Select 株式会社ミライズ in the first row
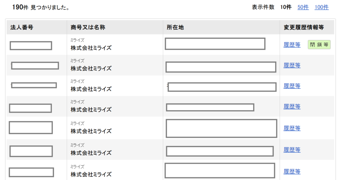This screenshot has height=180, width=341. (x=91, y=48)
